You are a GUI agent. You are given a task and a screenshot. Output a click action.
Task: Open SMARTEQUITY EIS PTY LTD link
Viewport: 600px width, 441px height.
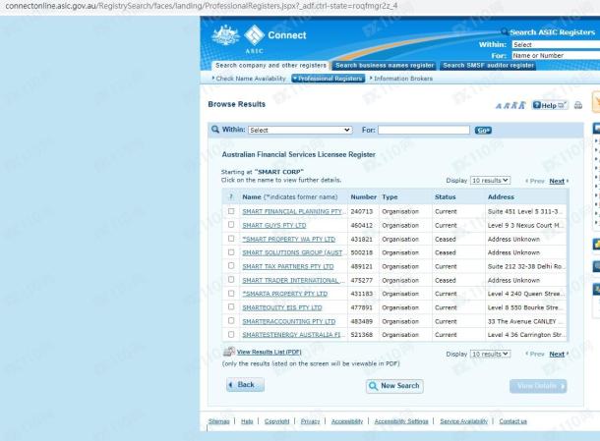pyautogui.click(x=282, y=307)
